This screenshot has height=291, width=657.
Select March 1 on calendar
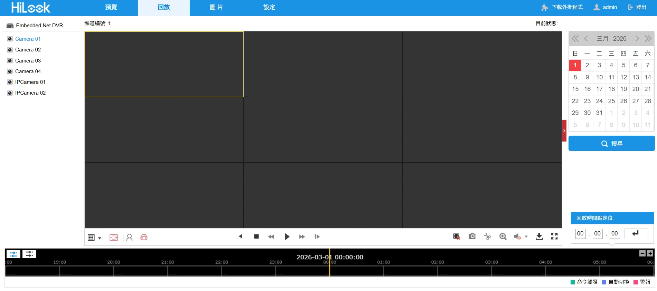575,65
